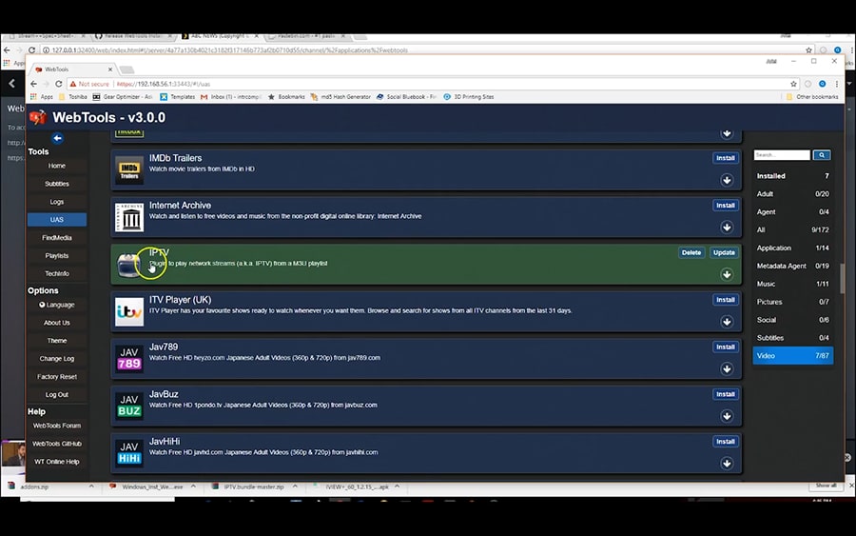Click the blue back arrow above Tools
Screen dimensions: 856x536
click(x=57, y=138)
